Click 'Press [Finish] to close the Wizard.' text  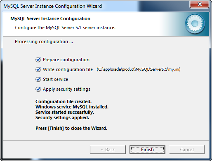coord(71,128)
